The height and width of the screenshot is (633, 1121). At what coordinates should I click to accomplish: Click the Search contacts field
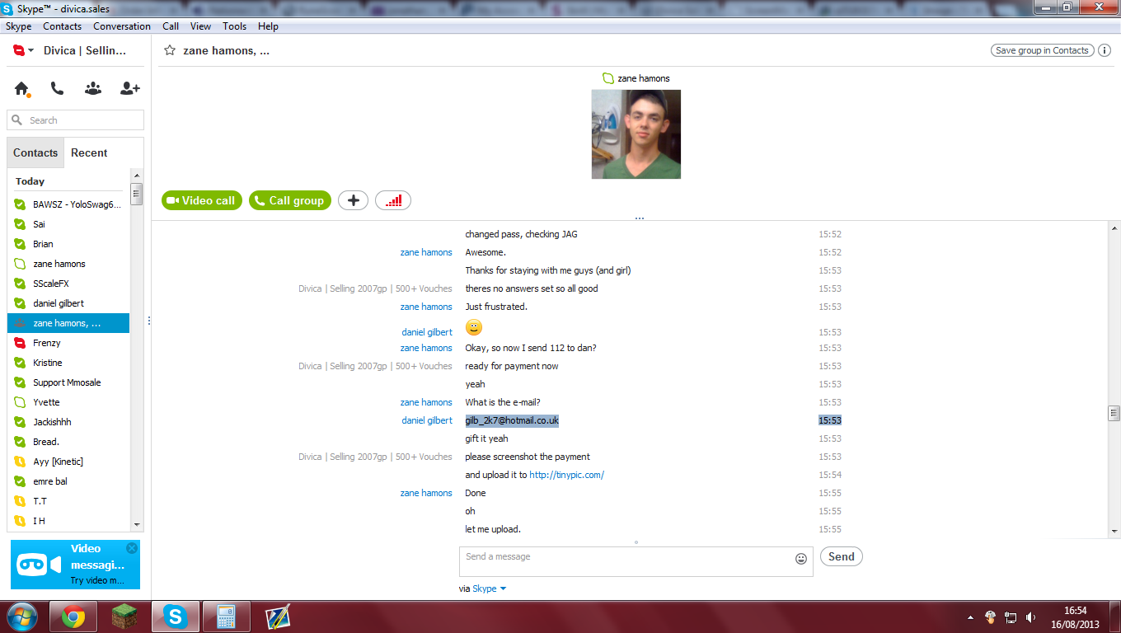click(76, 120)
